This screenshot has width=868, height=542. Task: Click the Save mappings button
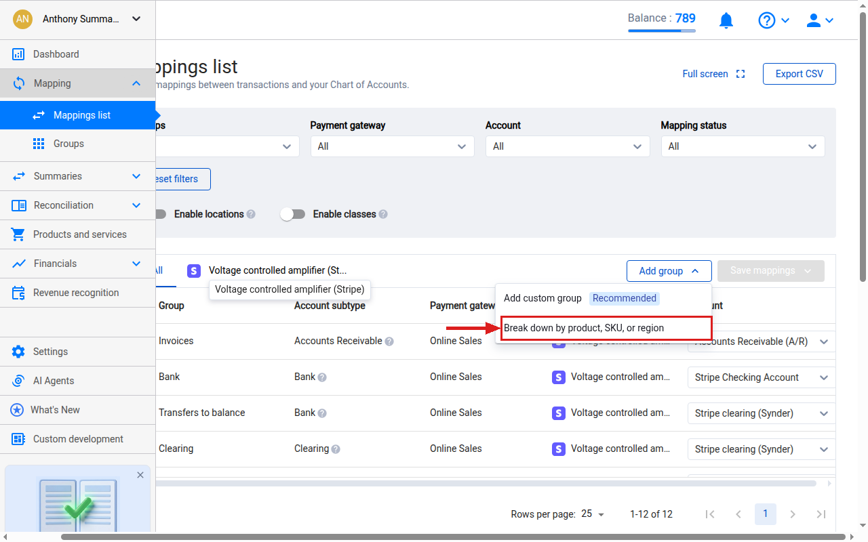pyautogui.click(x=771, y=271)
